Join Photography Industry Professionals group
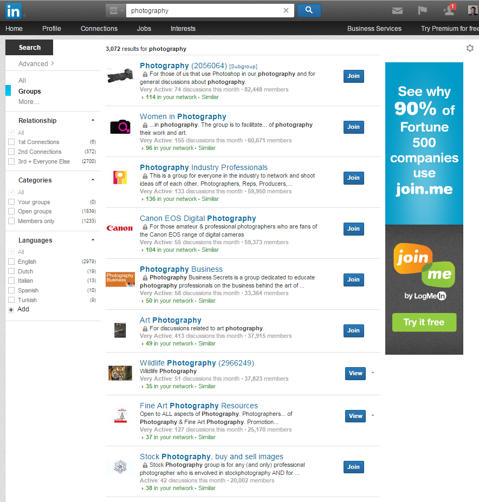Image resolution: width=479 pixels, height=502 pixels. tap(353, 178)
